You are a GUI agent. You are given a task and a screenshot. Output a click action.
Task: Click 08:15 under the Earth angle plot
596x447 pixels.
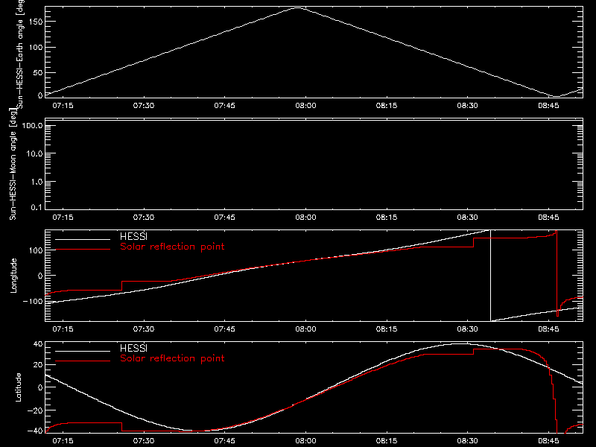click(x=387, y=106)
